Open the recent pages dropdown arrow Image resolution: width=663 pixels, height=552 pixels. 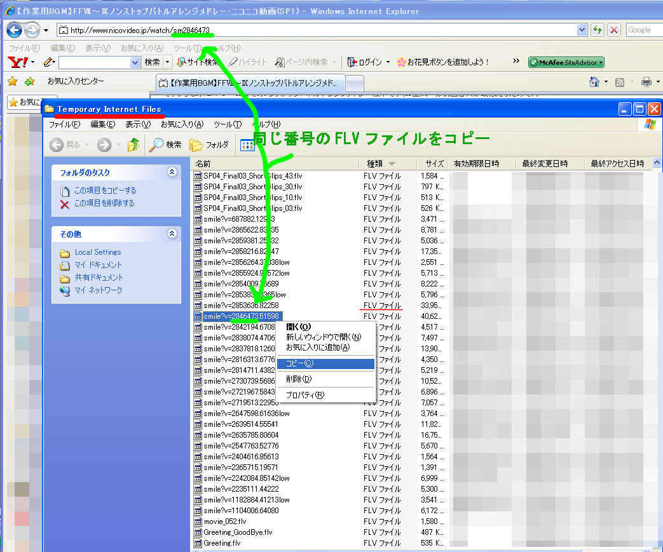pyautogui.click(x=46, y=30)
